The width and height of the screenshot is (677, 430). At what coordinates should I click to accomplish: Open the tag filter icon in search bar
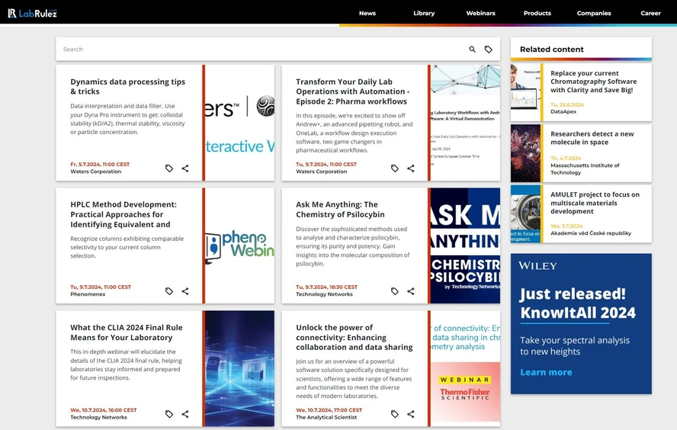(x=489, y=50)
